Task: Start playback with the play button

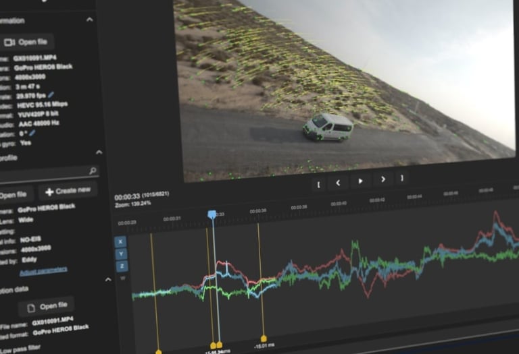Action: pos(360,181)
